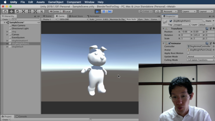Toggle the Stats overlay

click(146, 19)
